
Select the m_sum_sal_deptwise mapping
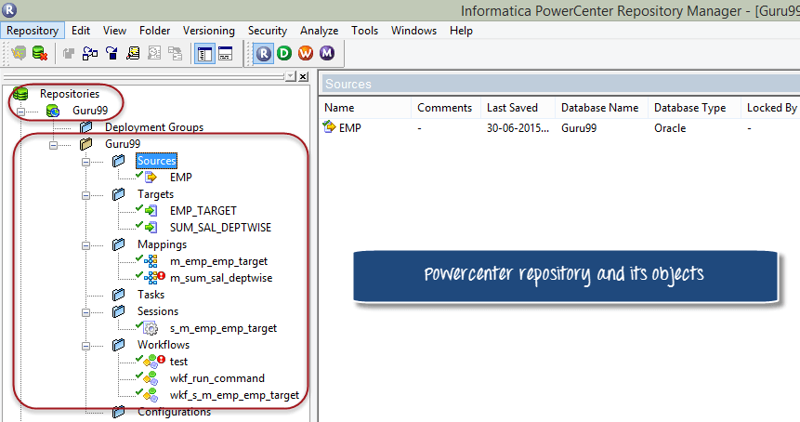click(221, 278)
